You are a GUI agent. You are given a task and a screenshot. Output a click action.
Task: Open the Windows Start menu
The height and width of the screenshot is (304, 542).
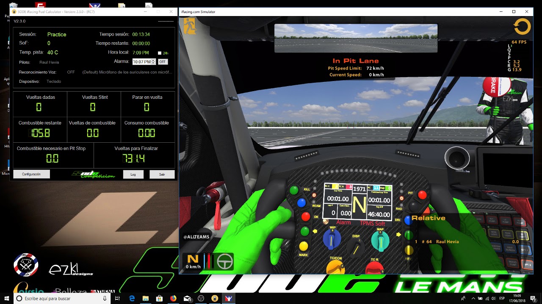click(6, 299)
